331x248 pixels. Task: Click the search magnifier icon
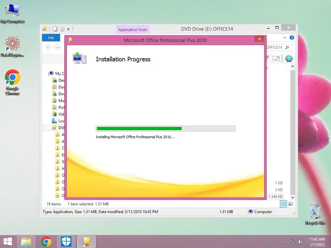(287, 47)
